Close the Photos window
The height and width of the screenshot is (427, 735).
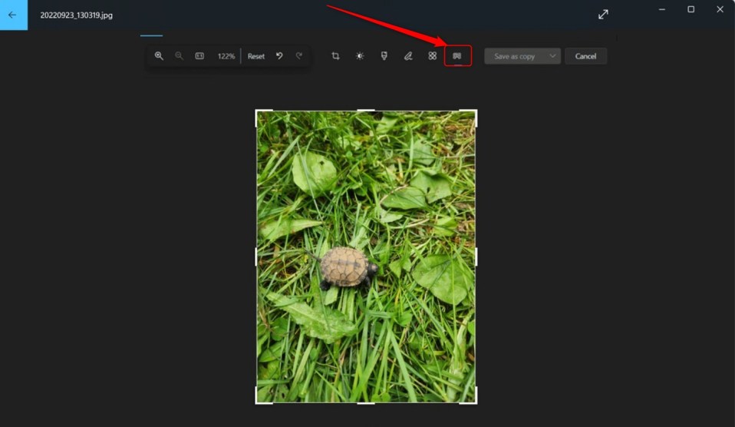coord(720,9)
